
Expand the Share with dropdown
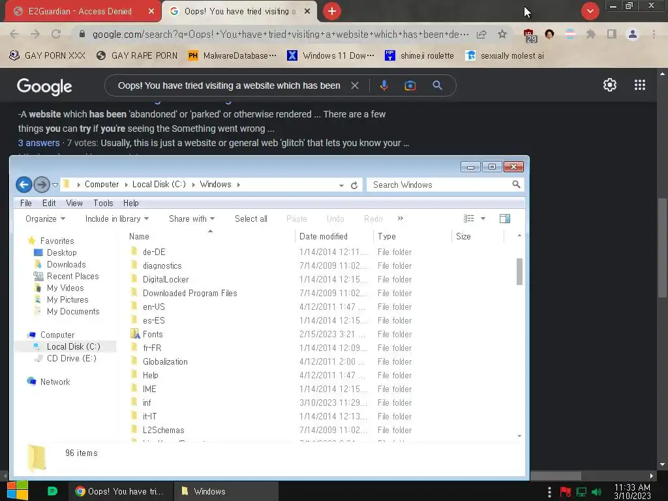[x=192, y=219]
